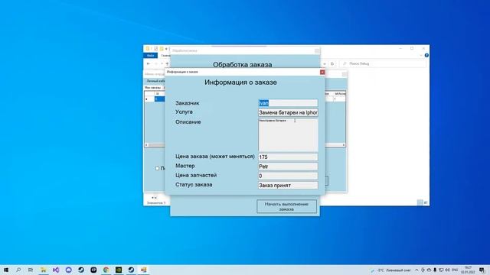The image size is (490, 275).
Task: Click the Explorer up arrow button
Action: coord(167,63)
